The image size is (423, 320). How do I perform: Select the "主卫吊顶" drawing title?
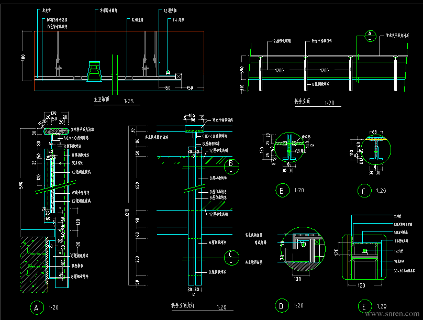click(x=102, y=100)
